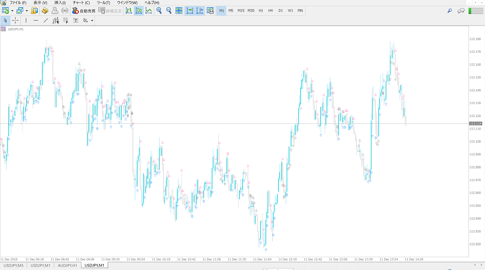Toggle chart shift from right edge
This screenshot has height=270, width=485.
coord(200,10)
